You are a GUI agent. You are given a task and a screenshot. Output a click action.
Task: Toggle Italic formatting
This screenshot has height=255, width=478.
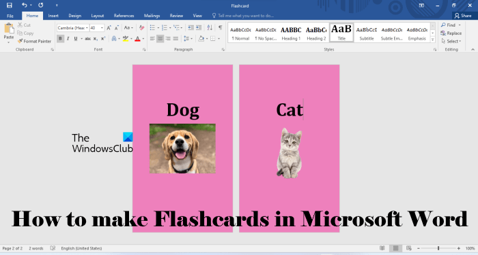point(68,39)
